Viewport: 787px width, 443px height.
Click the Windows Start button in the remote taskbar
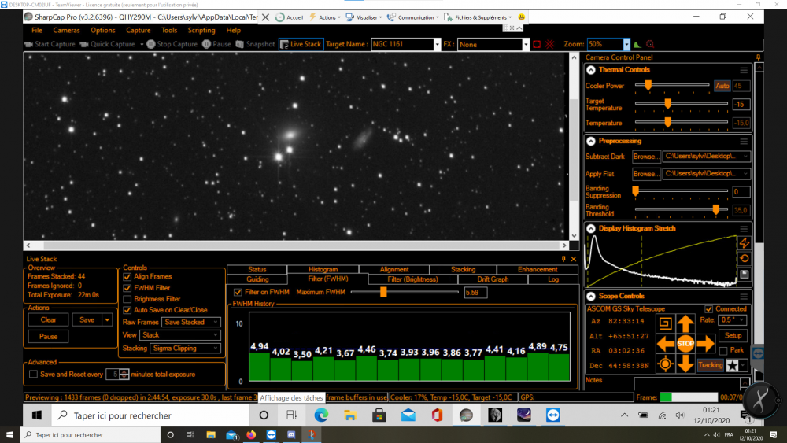point(37,415)
